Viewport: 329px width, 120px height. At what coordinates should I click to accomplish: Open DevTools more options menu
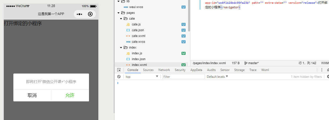point(322,70)
